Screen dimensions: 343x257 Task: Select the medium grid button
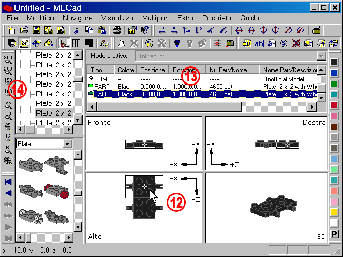[x=76, y=43]
